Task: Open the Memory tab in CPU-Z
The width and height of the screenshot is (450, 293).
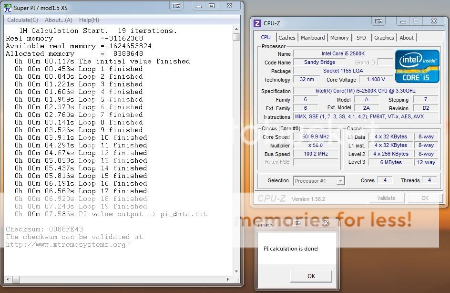Action: tap(339, 38)
